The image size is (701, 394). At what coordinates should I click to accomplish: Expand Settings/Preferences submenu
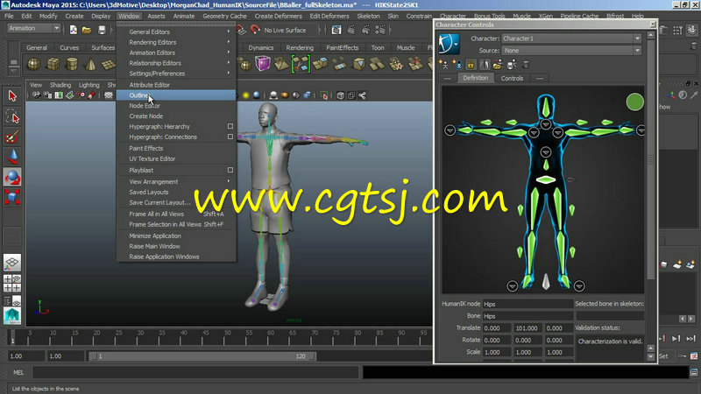(x=177, y=74)
